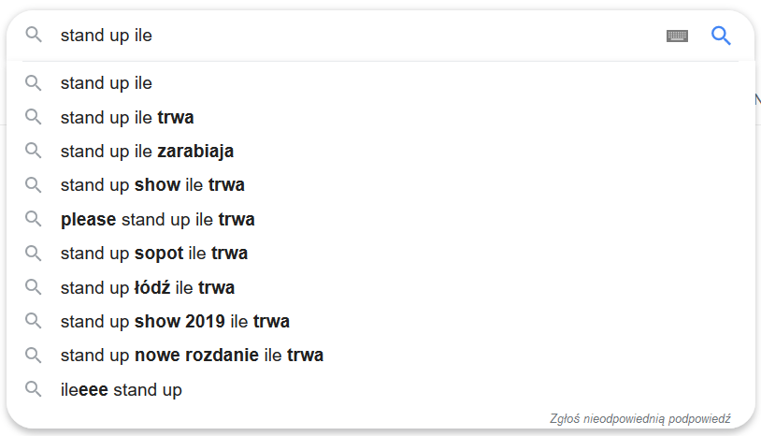
Task: Open the virtual keyboard input tool
Action: point(677,36)
